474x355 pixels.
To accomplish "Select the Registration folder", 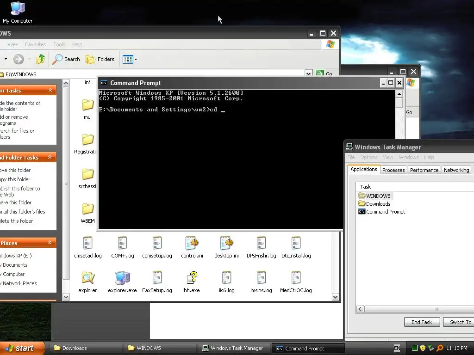I will (x=86, y=144).
